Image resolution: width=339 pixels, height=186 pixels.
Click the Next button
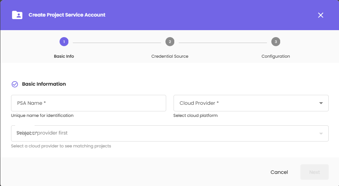[314, 172]
